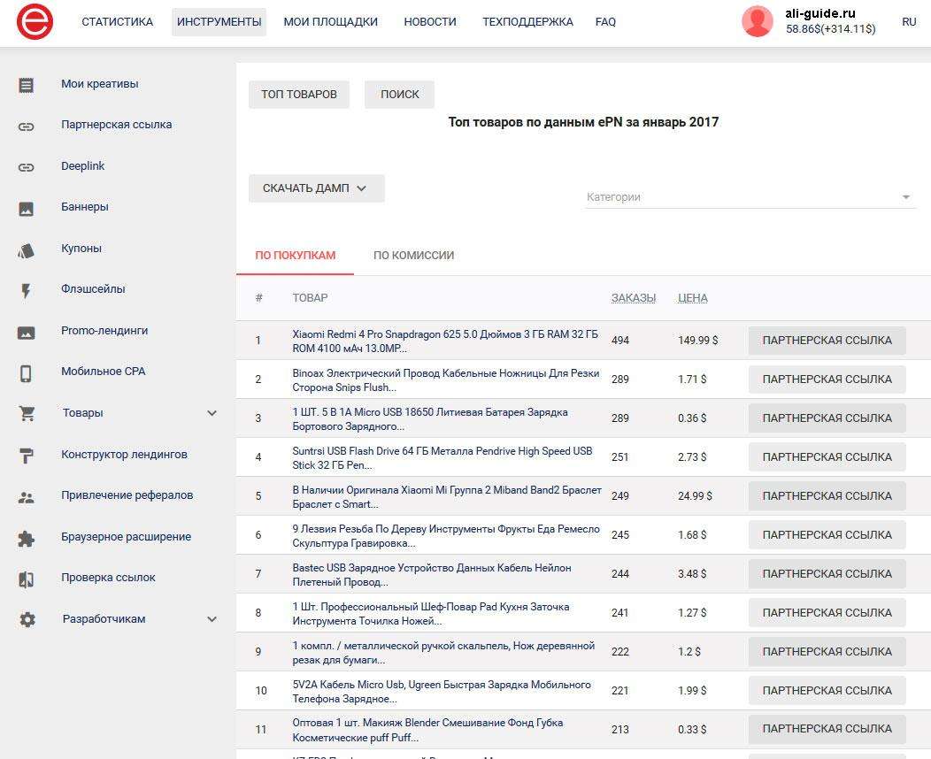Open FAQ in the top menu
This screenshot has width=931, height=759.
[605, 22]
